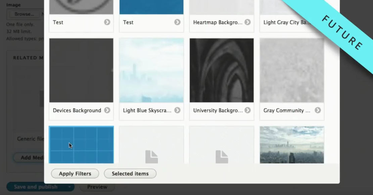
Task: Click the University Backgro... label
Action: click(218, 111)
